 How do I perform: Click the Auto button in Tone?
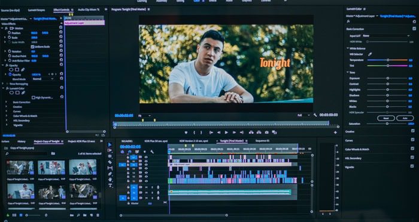(x=405, y=118)
